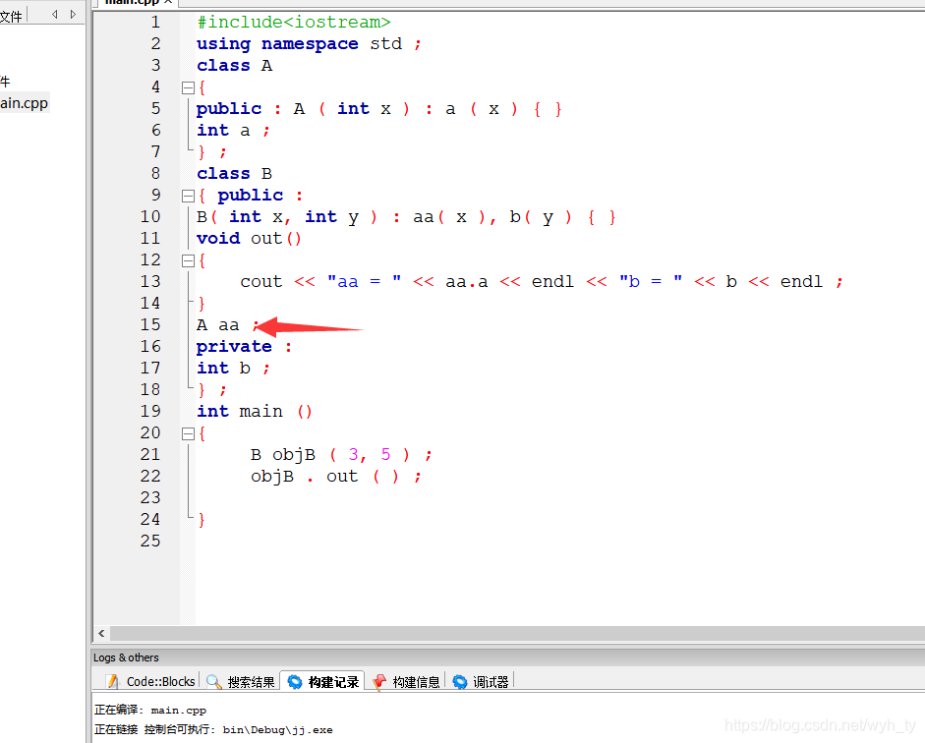Screen dimensions: 925x743
Task: Click 'class A' on line 3
Action: click(234, 66)
